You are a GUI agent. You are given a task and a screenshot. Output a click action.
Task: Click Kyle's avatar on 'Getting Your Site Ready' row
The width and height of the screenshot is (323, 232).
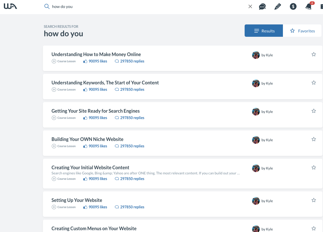point(256,112)
